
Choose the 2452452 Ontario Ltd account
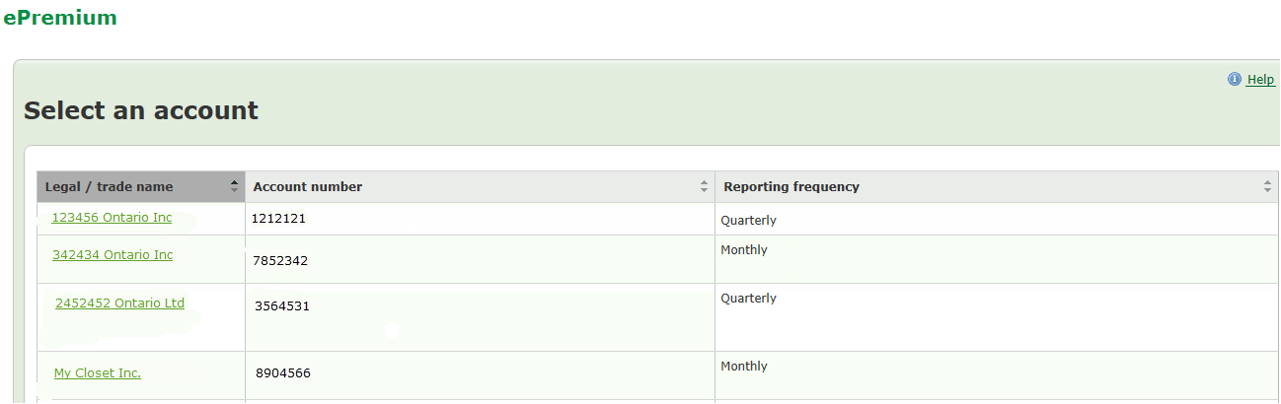[119, 303]
